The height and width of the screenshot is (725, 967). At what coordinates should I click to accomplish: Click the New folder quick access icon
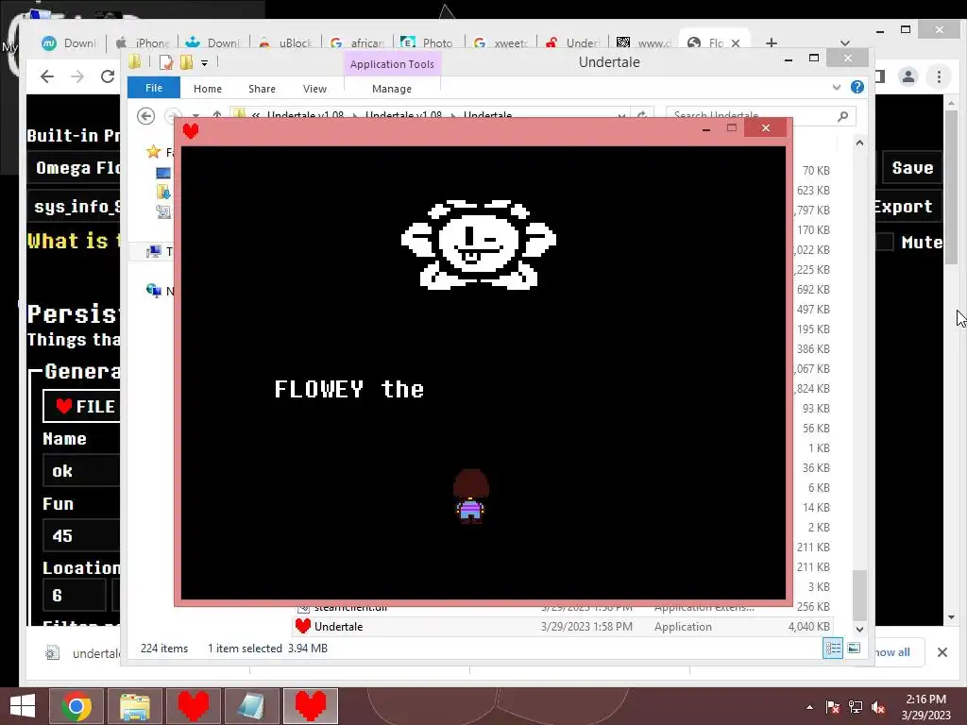186,62
